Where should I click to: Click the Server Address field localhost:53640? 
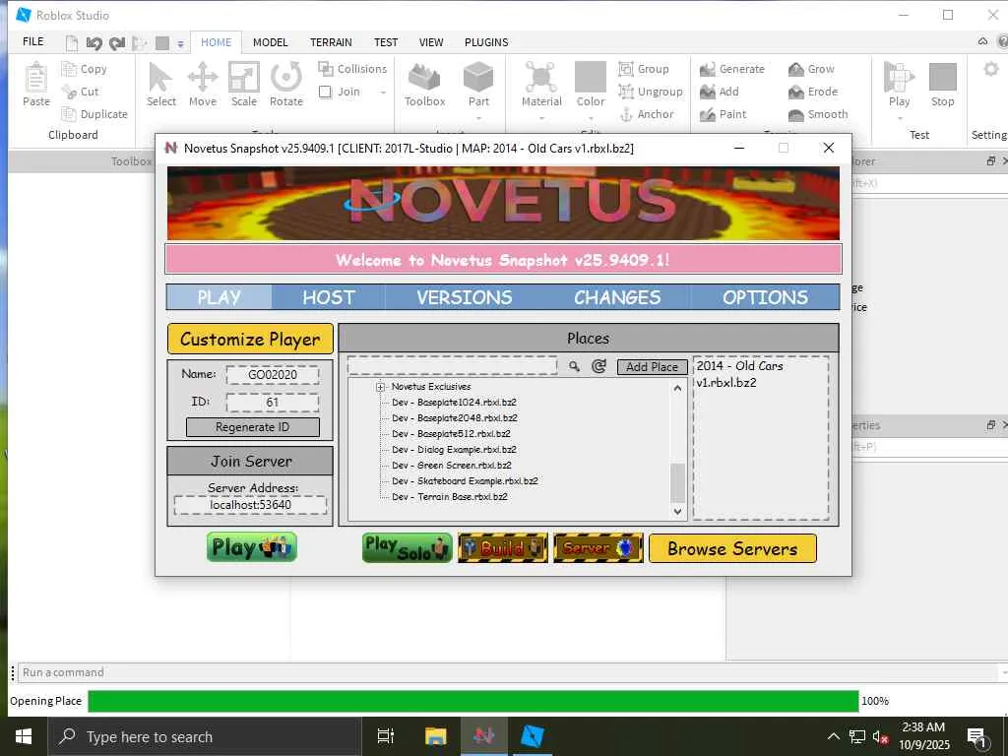[250, 505]
